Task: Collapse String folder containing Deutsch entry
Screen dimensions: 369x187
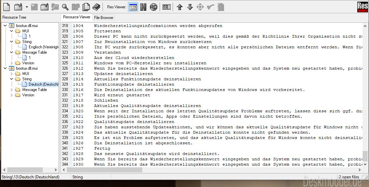Action: coord(12,79)
